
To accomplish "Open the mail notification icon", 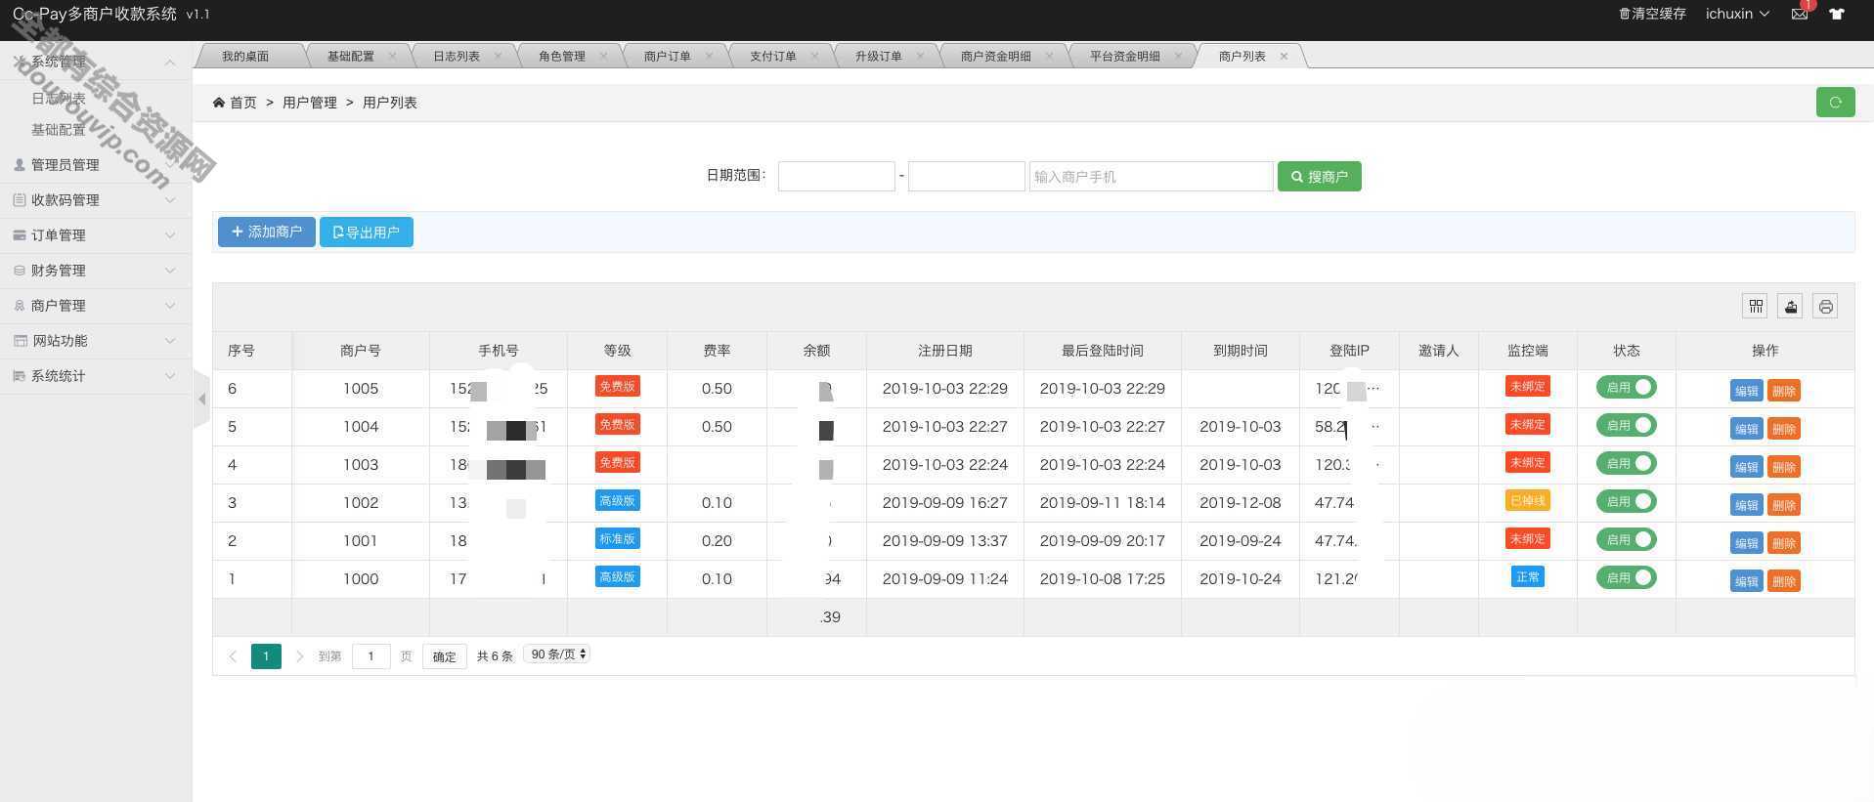I will click(x=1799, y=14).
